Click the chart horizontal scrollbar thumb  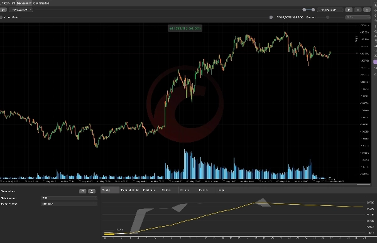click(x=363, y=185)
